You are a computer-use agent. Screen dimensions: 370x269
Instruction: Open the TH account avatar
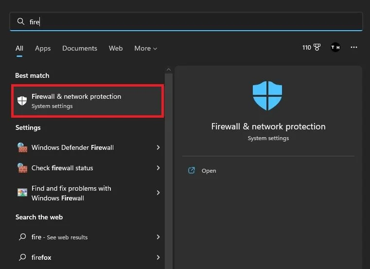[335, 48]
